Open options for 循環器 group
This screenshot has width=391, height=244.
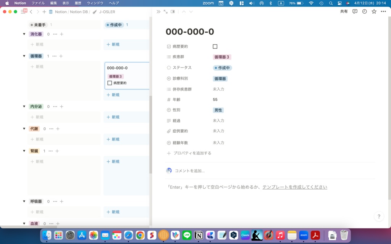coord(54,56)
